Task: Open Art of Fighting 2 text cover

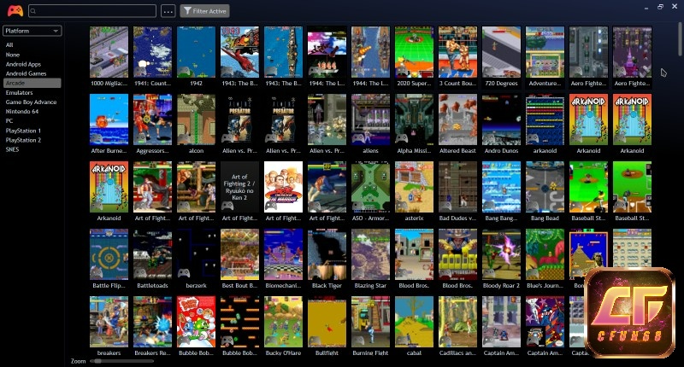Action: [x=239, y=187]
